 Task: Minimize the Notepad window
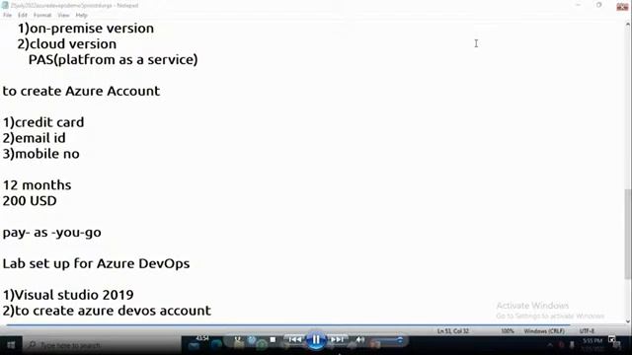(x=578, y=5)
